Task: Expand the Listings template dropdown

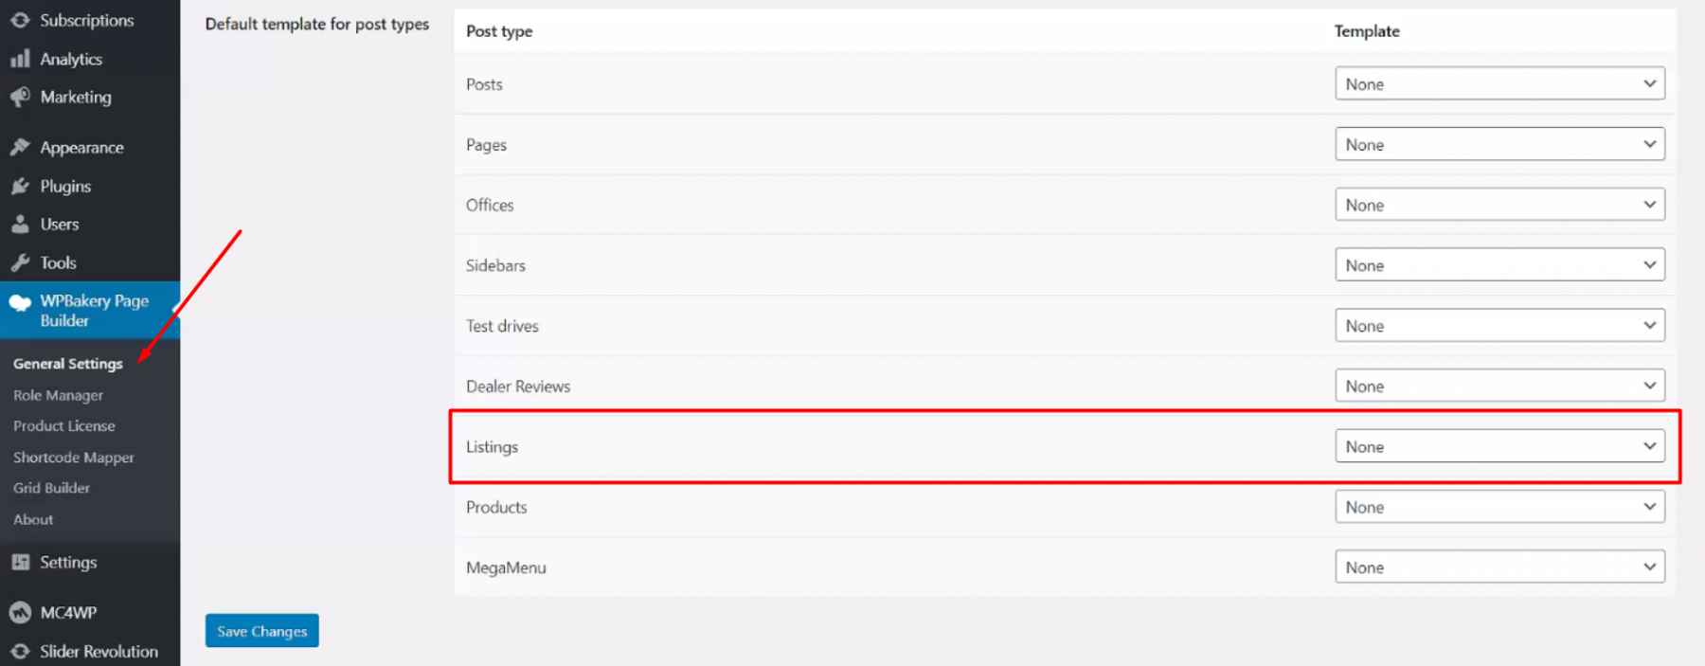Action: pos(1499,446)
